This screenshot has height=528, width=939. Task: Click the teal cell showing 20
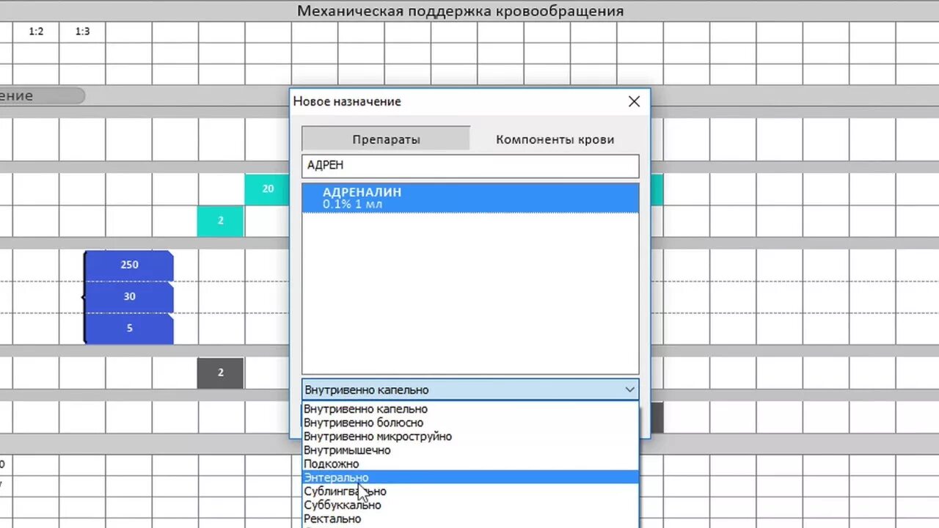pos(267,188)
